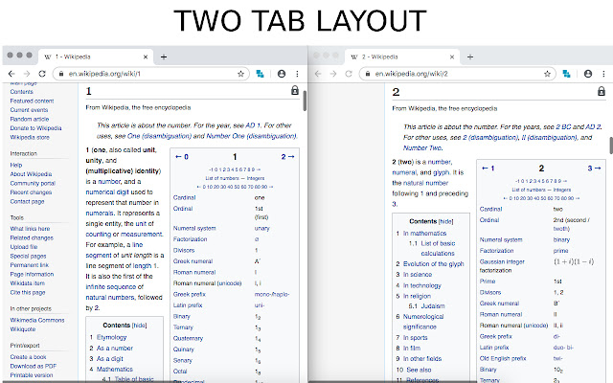Viewport: 613px width, 383px height.
Task: Open new tab plus button in right window
Action: point(470,57)
